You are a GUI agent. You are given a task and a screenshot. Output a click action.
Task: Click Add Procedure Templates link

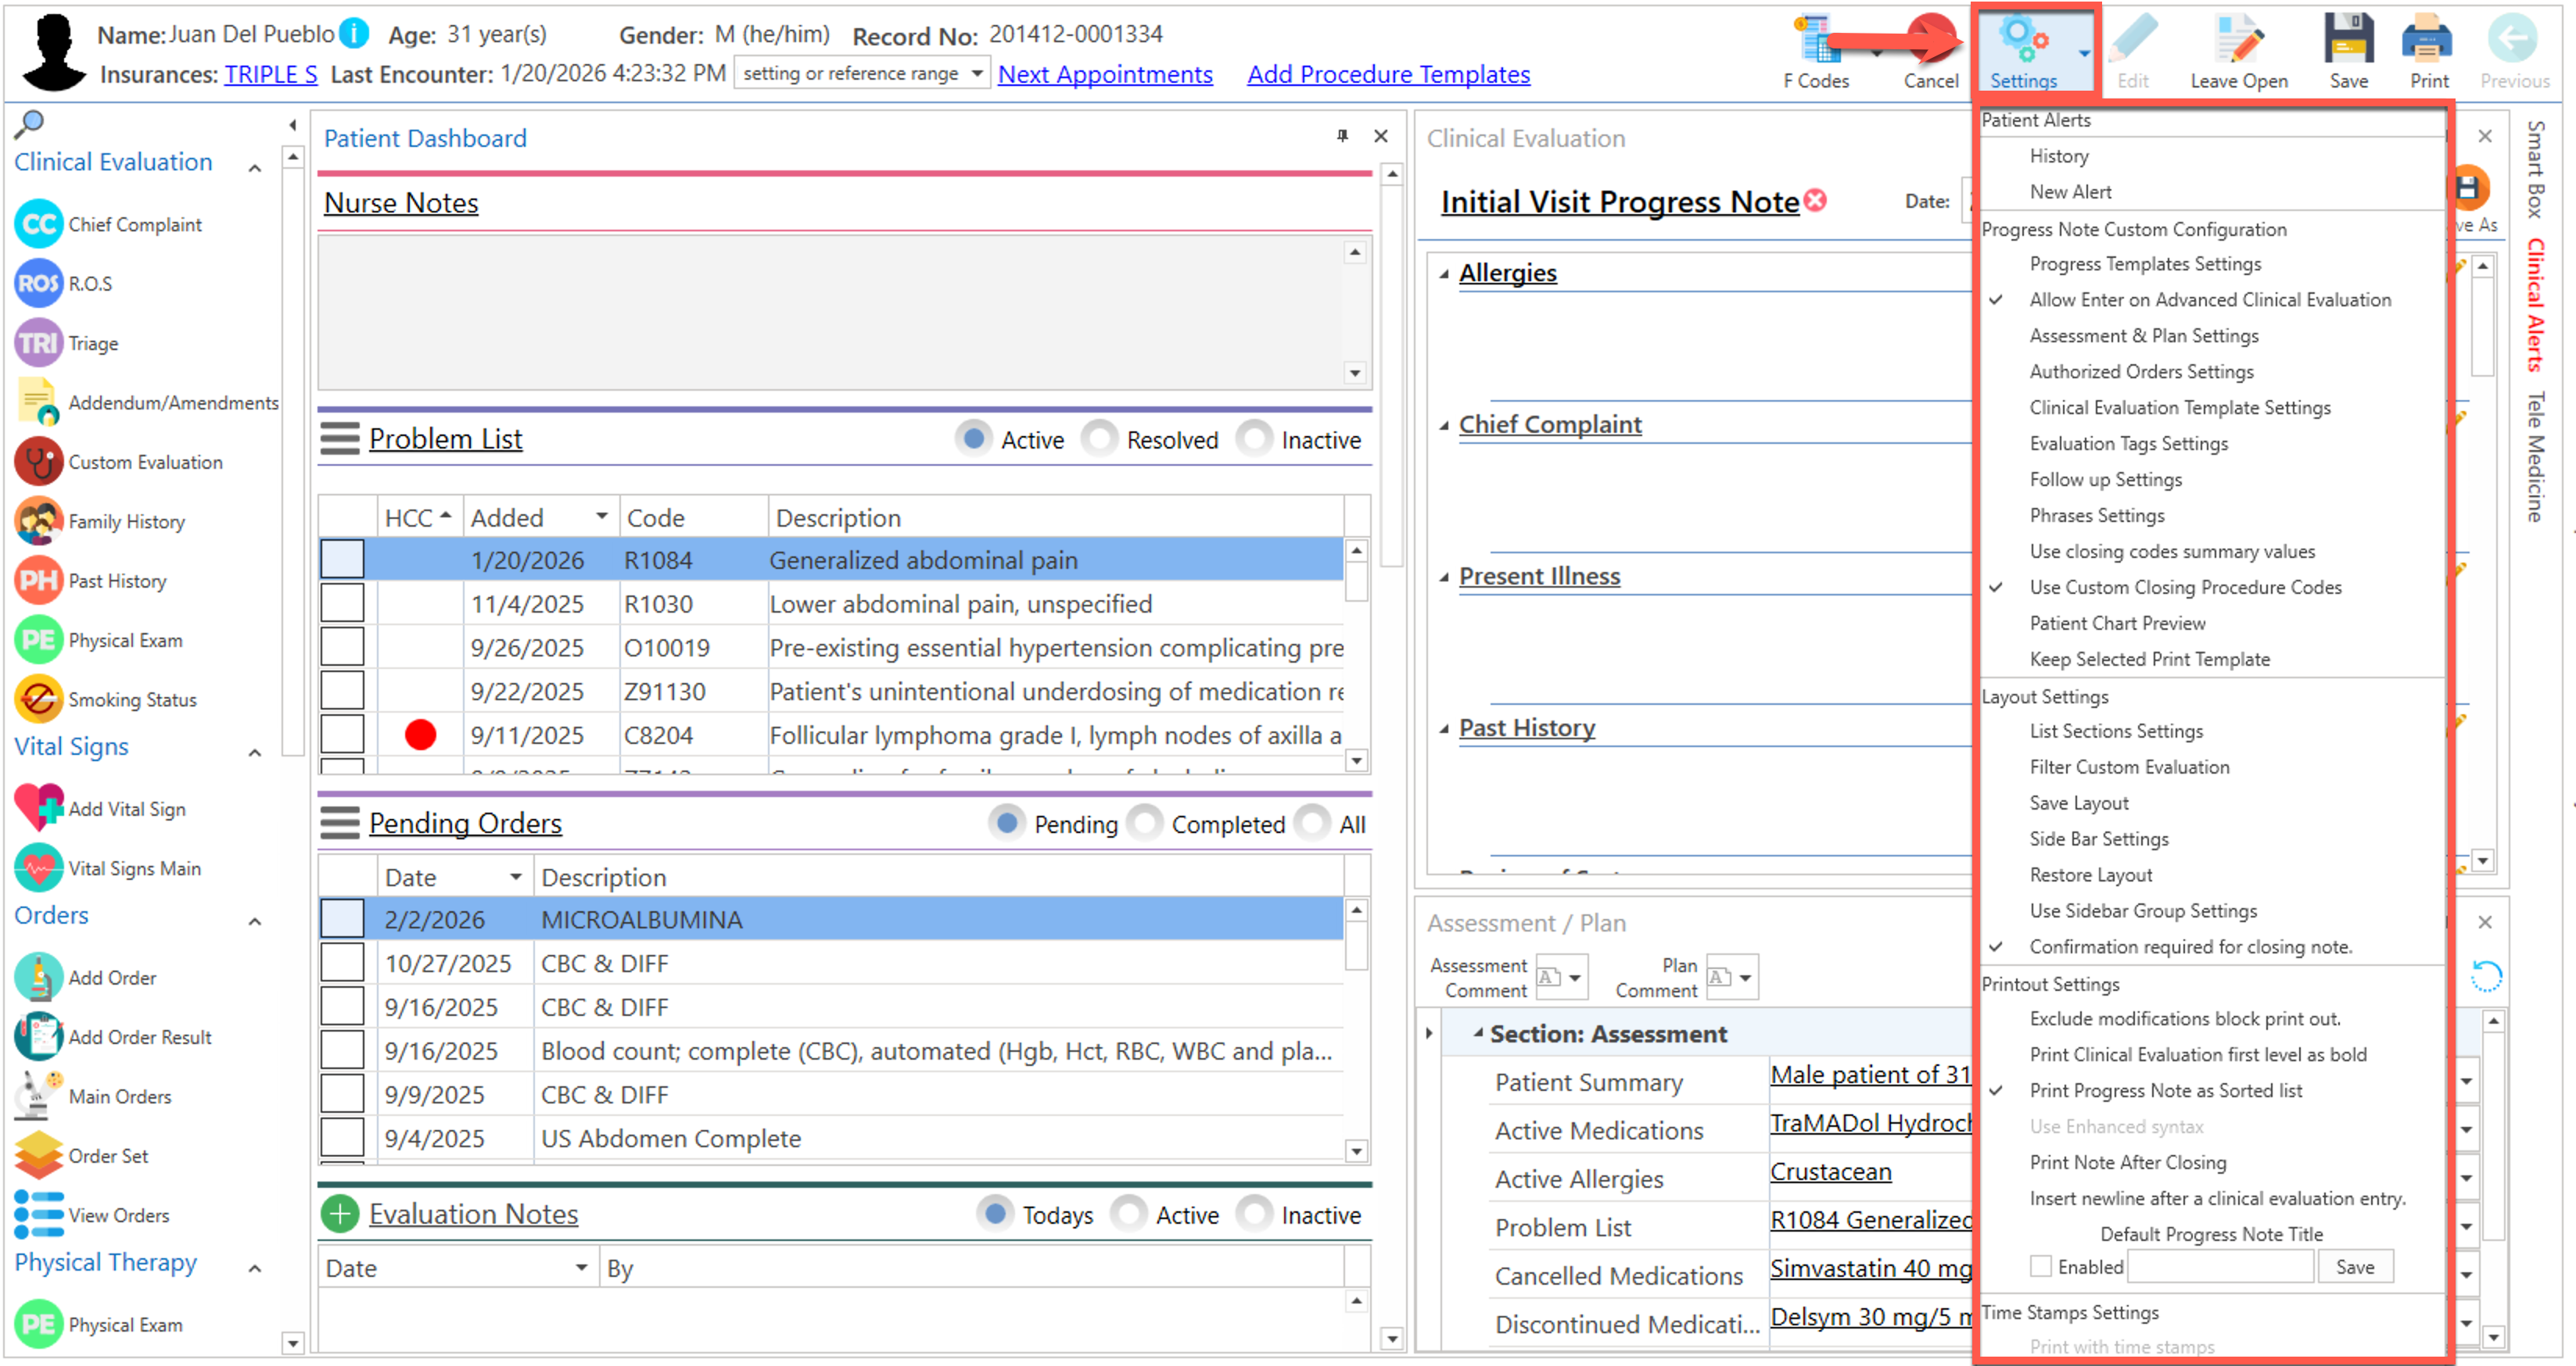[x=1387, y=74]
